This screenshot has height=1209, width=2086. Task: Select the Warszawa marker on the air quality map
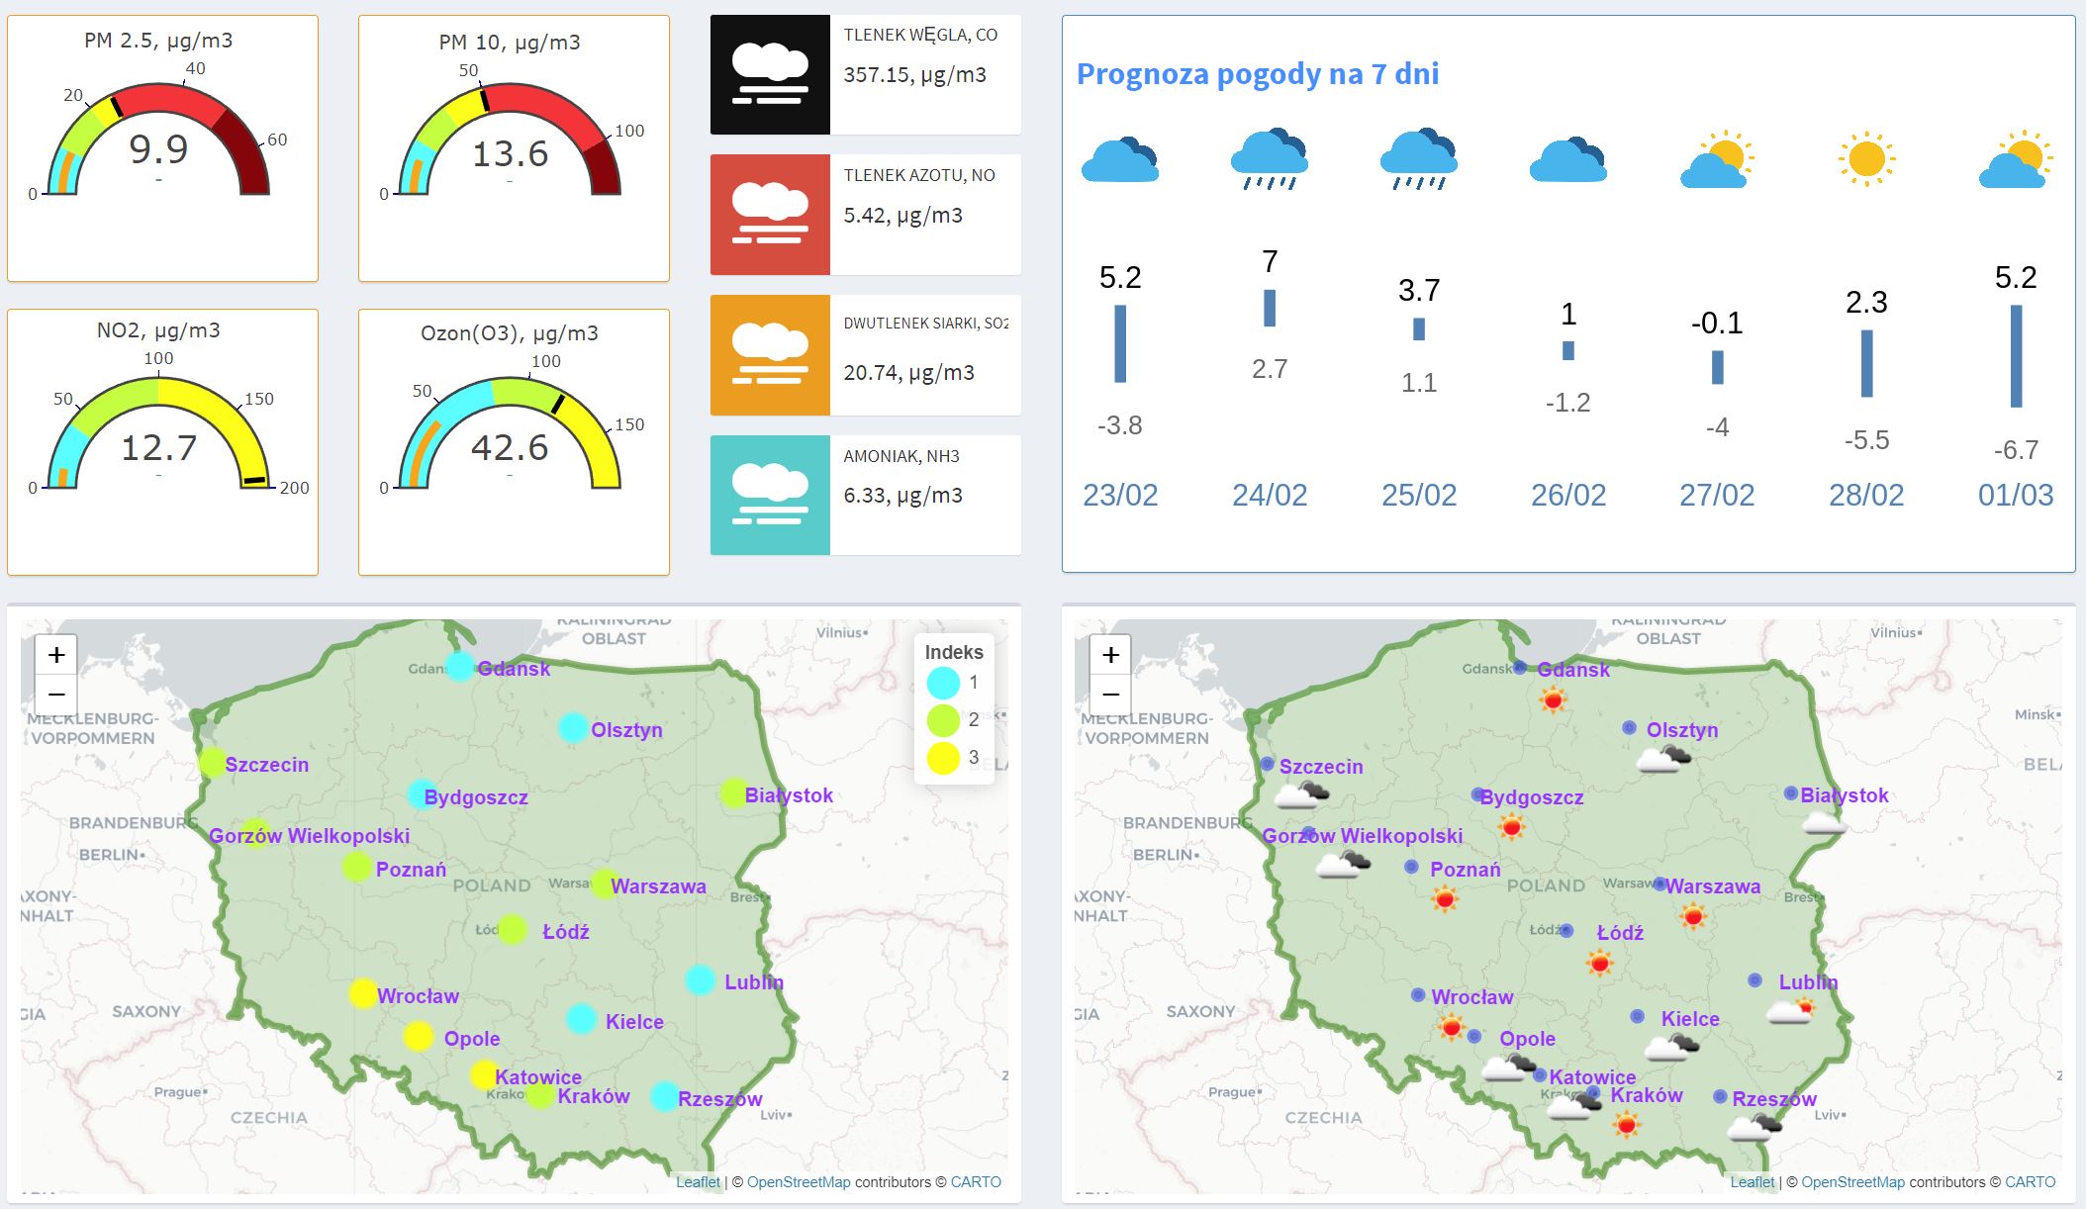pos(605,883)
